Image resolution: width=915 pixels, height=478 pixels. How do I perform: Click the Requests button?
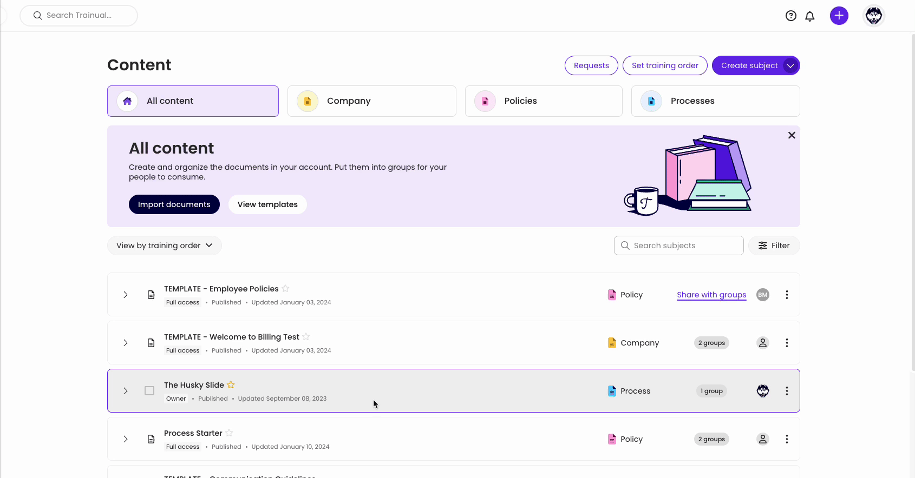[591, 65]
